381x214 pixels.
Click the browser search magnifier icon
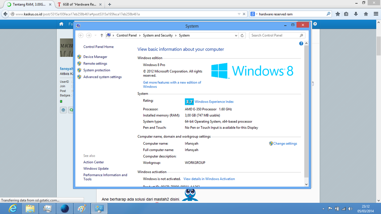tap(329, 14)
